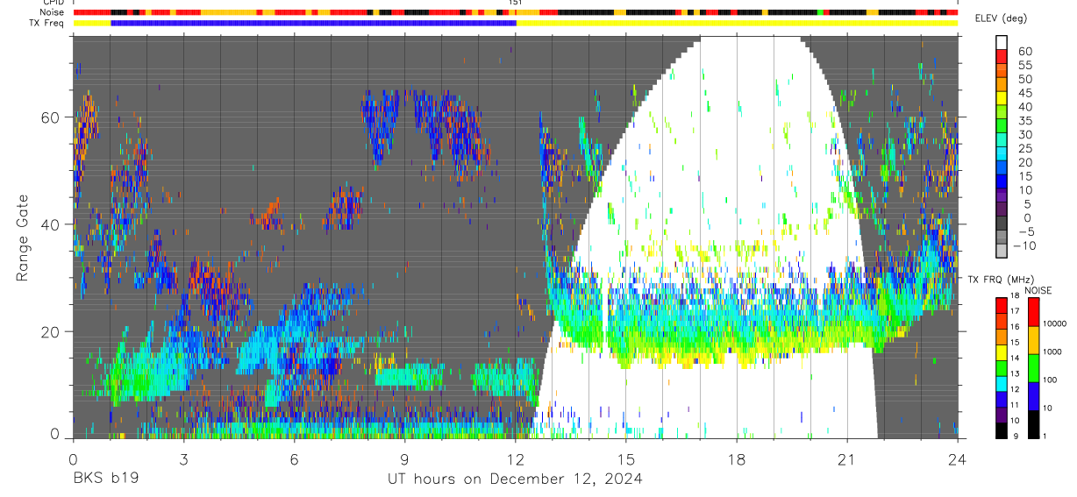Click the yellow segment of the TX Freq strip
The width and height of the screenshot is (1077, 497).
pos(737,23)
